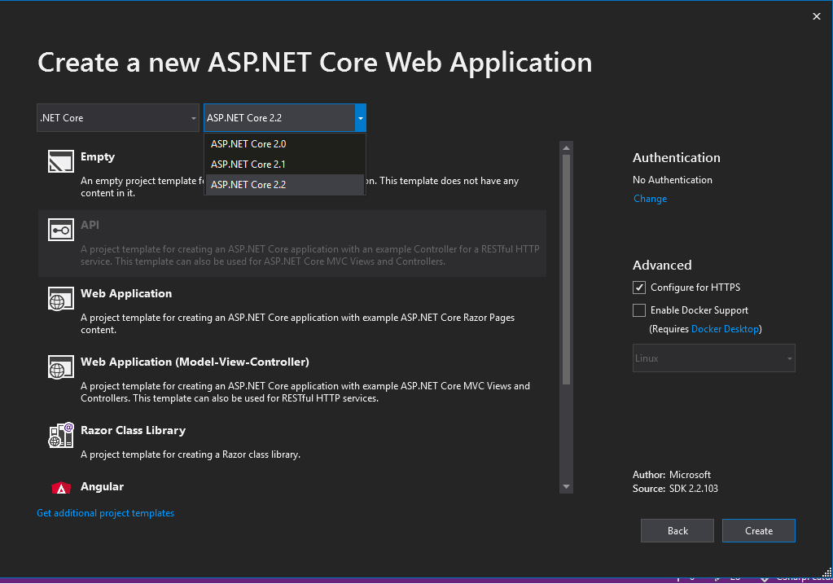Click the Source SDK 2.2.103 text
833x584 pixels.
(x=675, y=489)
